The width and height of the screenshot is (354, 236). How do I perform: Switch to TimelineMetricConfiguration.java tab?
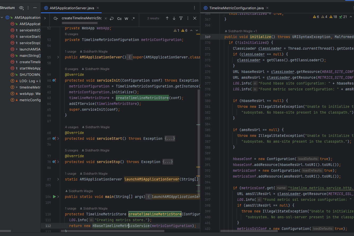tap(236, 8)
